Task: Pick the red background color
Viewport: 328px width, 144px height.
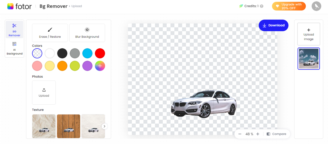Action: [100, 53]
